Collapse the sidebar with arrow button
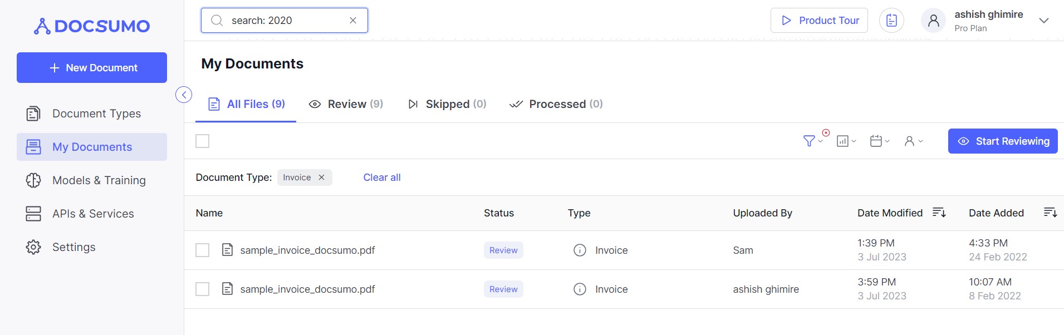 point(184,95)
